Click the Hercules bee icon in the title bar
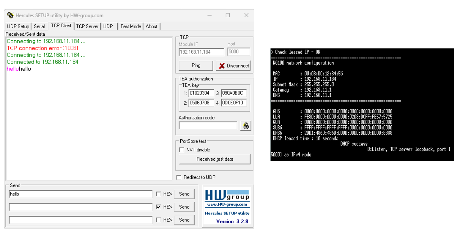The height and width of the screenshot is (232, 457). tap(10, 15)
